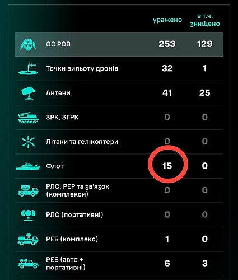Select the drone launch point antenna icon
The width and height of the screenshot is (238, 280).
click(x=28, y=69)
